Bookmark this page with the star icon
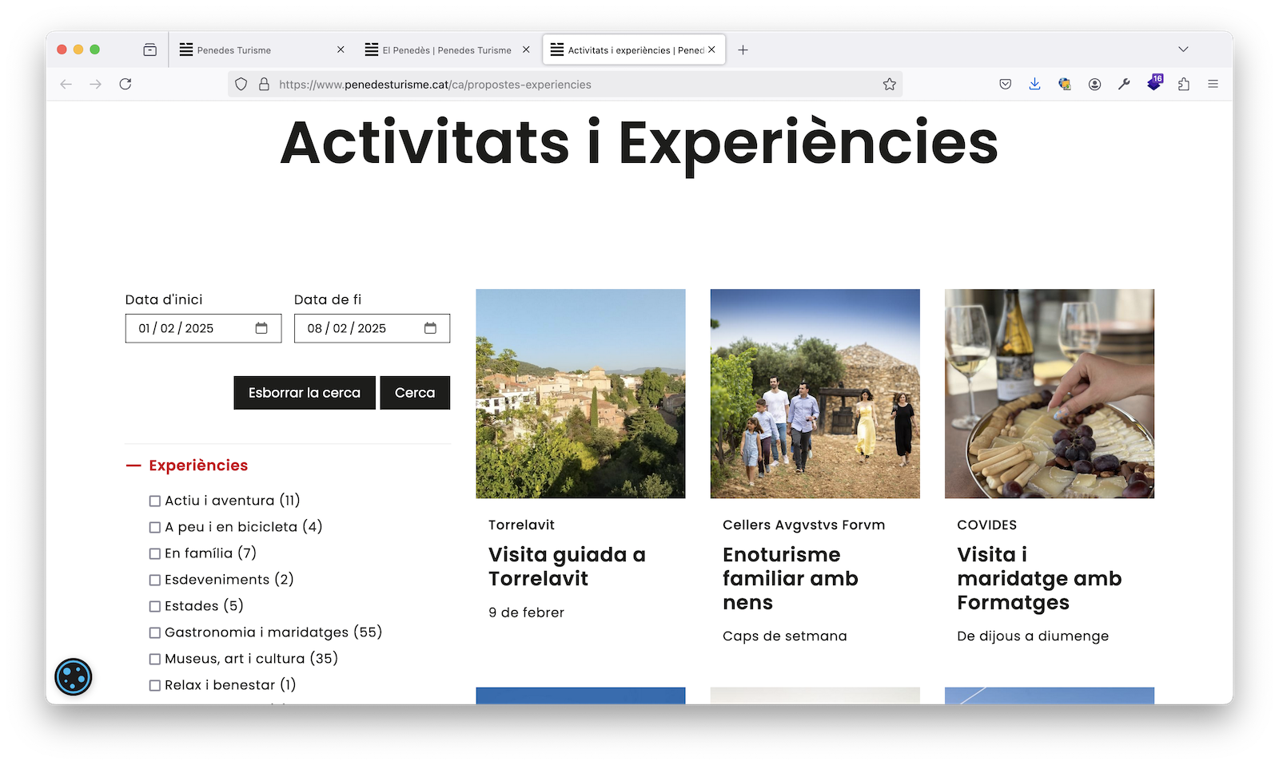 coord(889,84)
